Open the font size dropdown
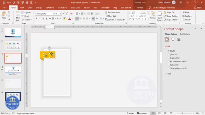 (x=61, y=14)
